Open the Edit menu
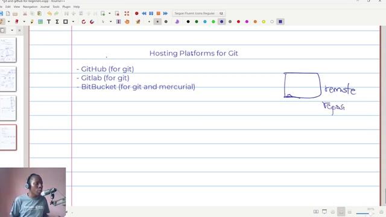386x217 pixels. (x=8, y=7)
